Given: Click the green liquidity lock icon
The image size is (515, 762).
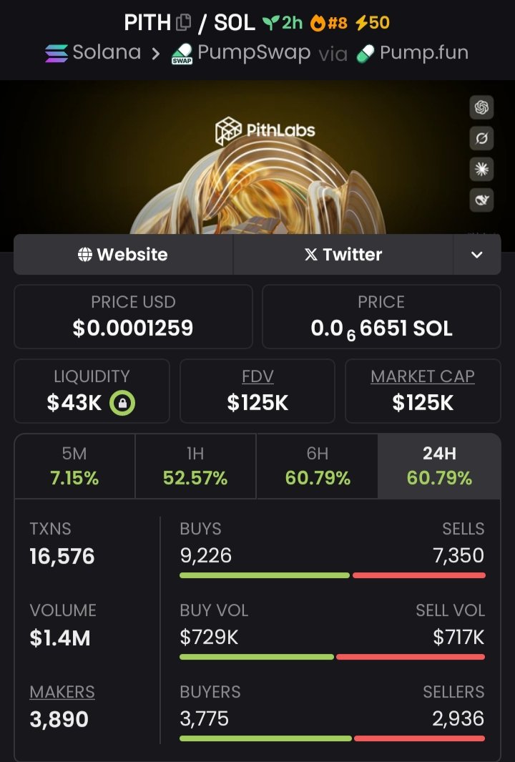Looking at the screenshot, I should (122, 403).
